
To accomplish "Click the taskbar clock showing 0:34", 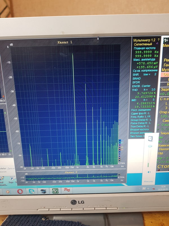I will point(163,187).
